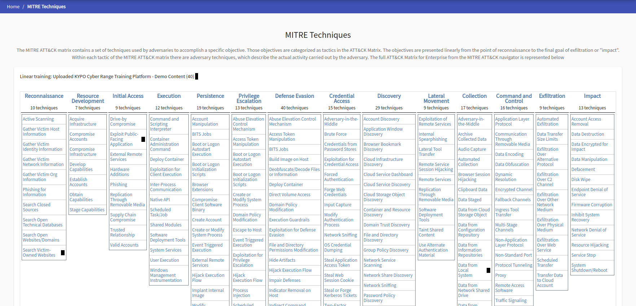The width and height of the screenshot is (636, 306).
Task: Click Scheduled Task/Job under Execution
Action: coord(160,212)
